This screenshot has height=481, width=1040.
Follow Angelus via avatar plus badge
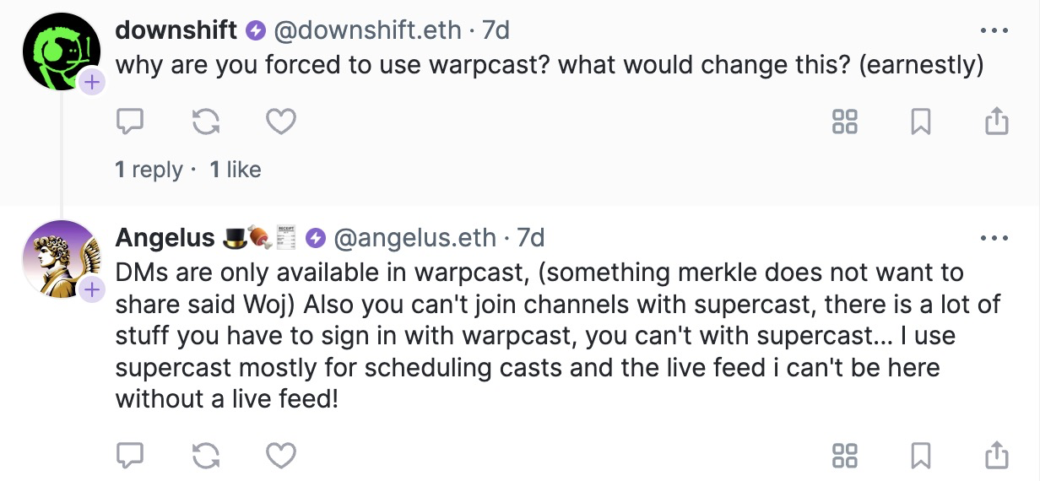pyautogui.click(x=91, y=290)
